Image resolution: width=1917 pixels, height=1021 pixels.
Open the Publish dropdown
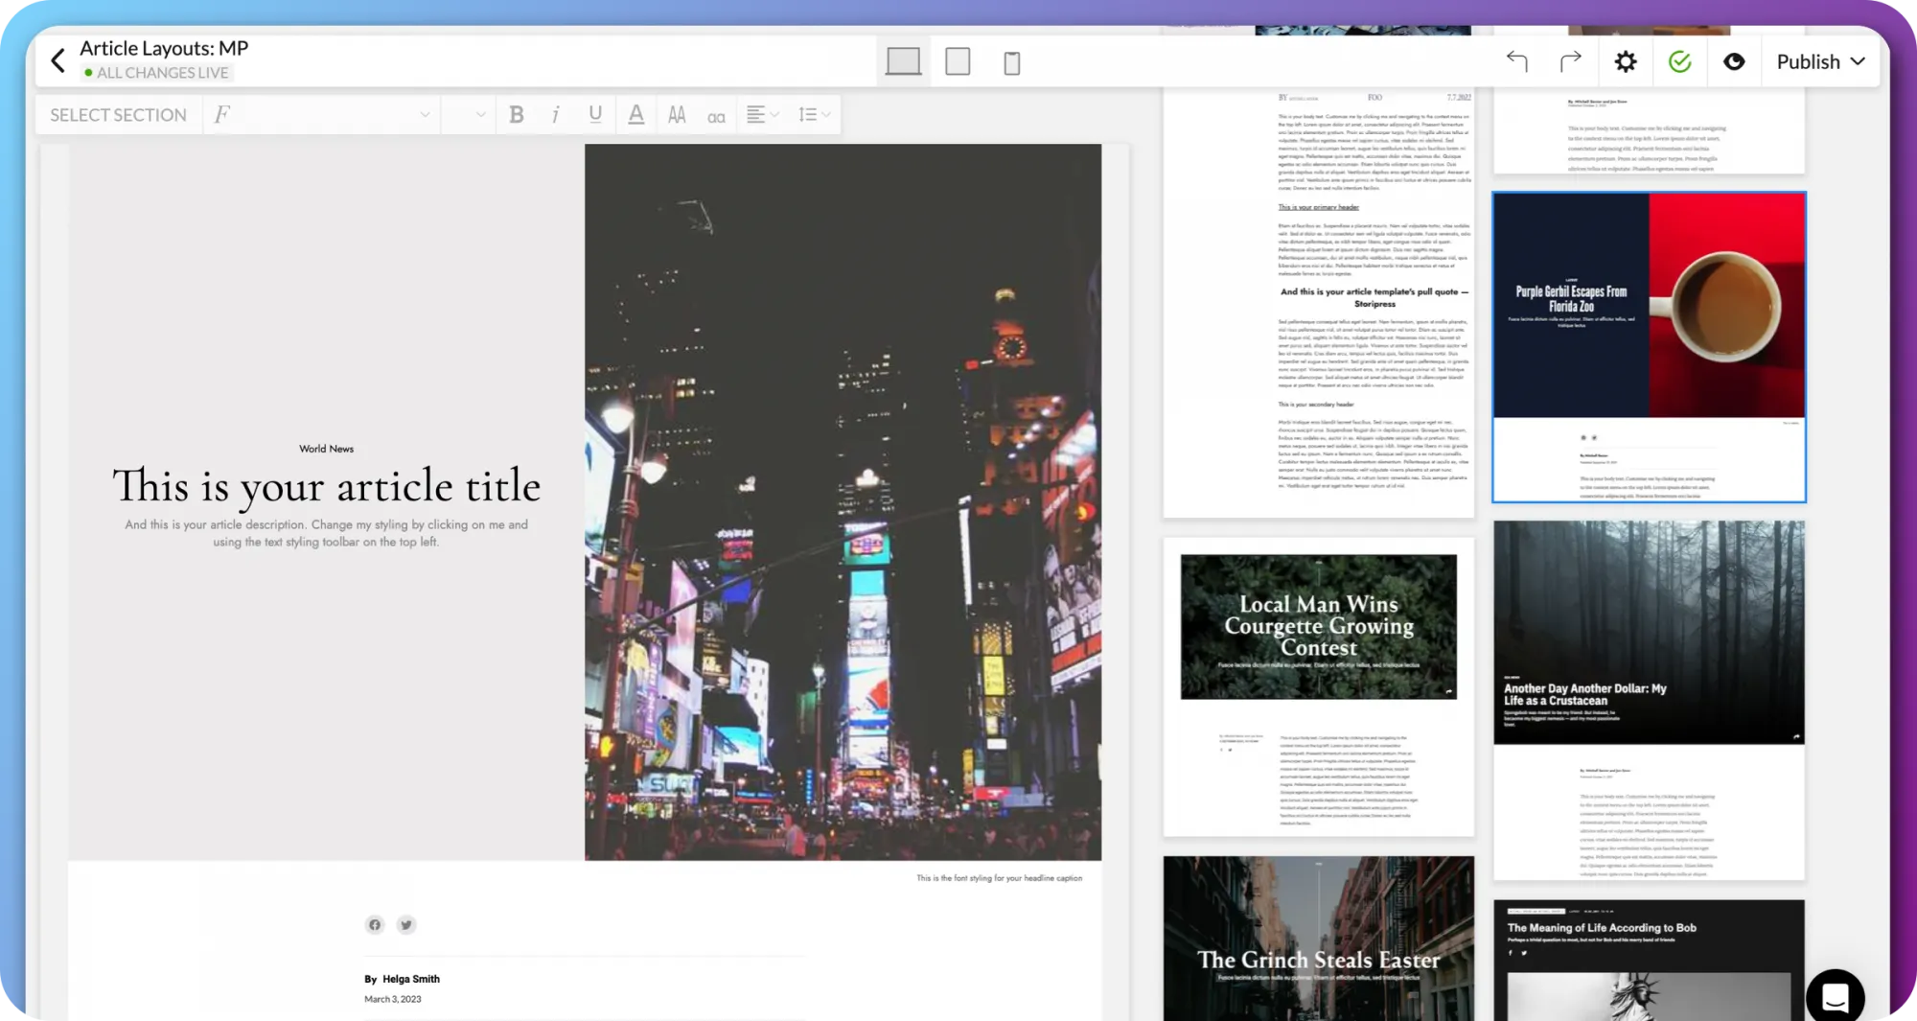pos(1820,61)
